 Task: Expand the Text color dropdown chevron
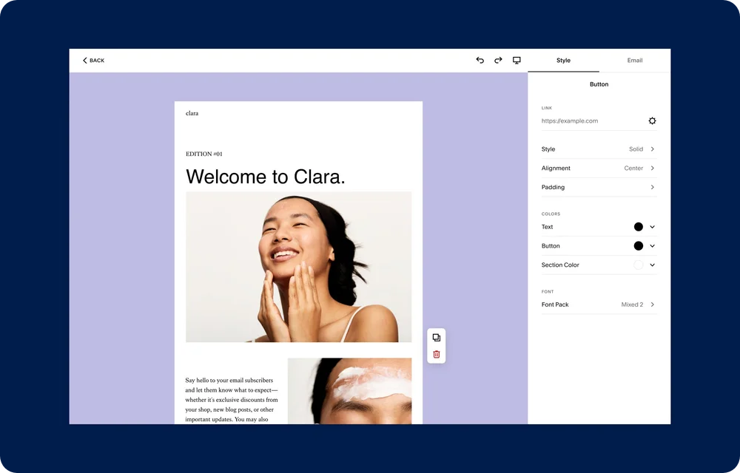(653, 227)
